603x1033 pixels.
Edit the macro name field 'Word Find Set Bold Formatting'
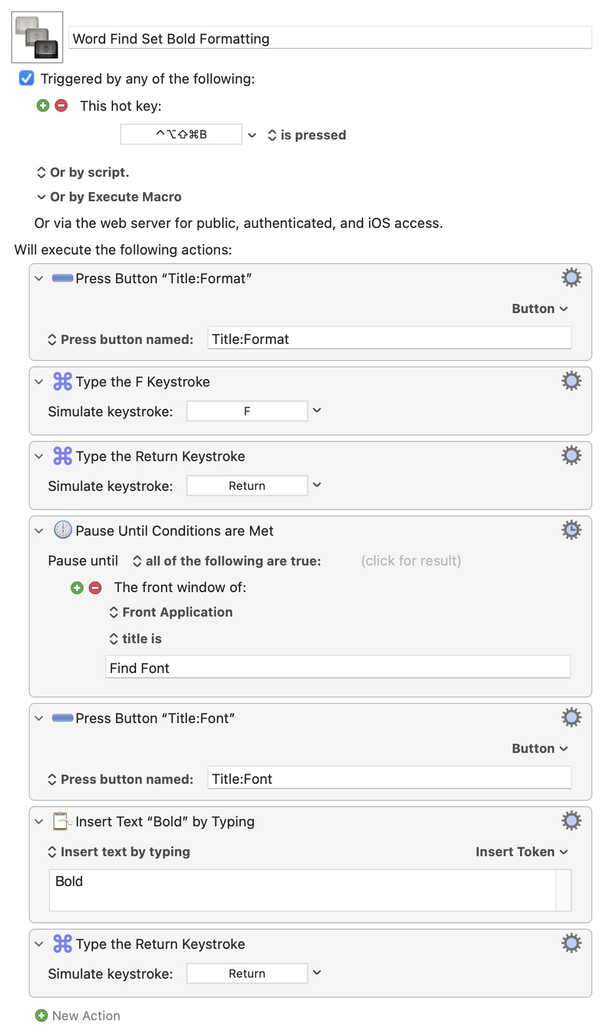[330, 38]
